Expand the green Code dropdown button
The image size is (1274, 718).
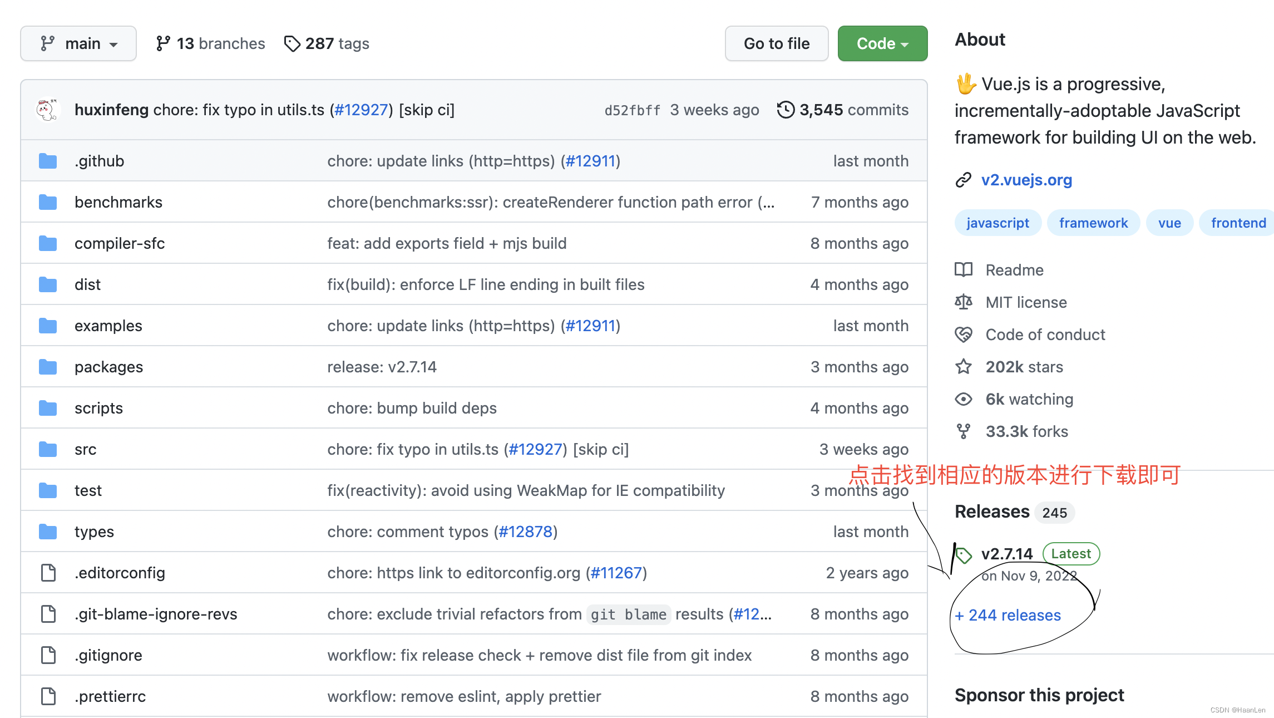882,43
